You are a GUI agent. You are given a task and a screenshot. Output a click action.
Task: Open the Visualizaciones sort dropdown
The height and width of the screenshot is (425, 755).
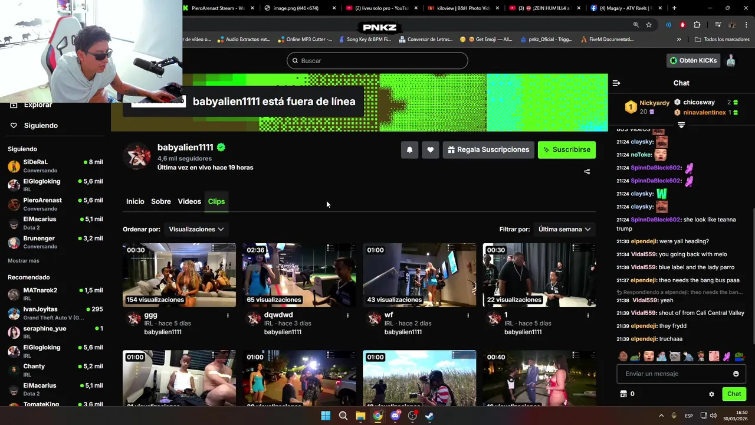[196, 229]
